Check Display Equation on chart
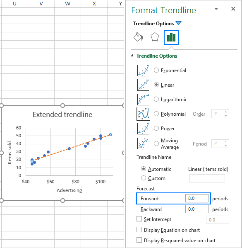Screen dimensions: 242x248 (x=139, y=230)
